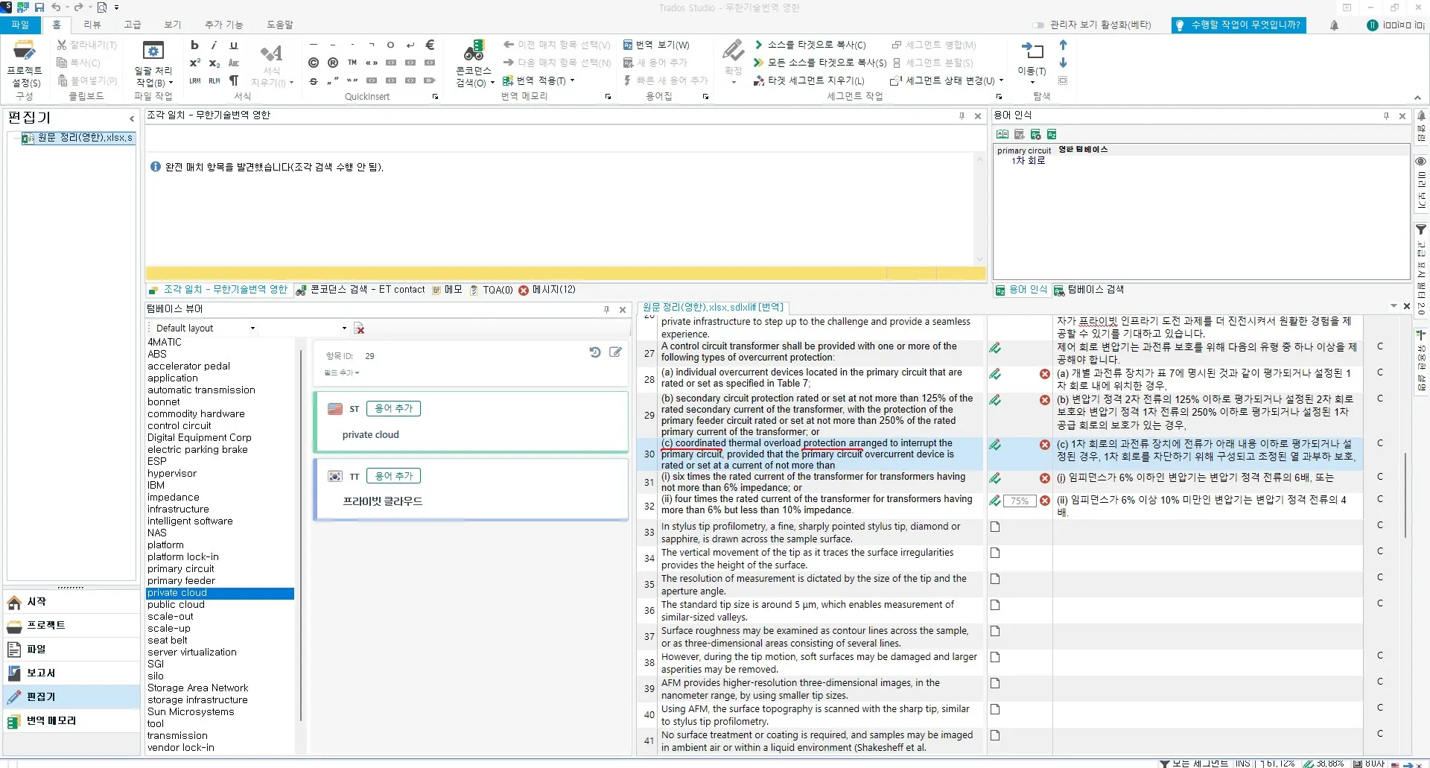Open the 번역 메모리 view in navigation pane
Screen dimensions: 1430x768
click(x=51, y=720)
